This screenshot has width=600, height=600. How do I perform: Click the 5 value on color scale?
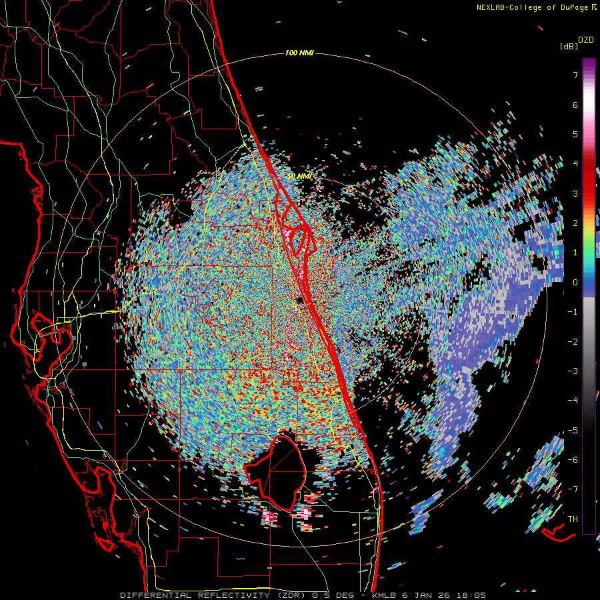[x=575, y=134]
